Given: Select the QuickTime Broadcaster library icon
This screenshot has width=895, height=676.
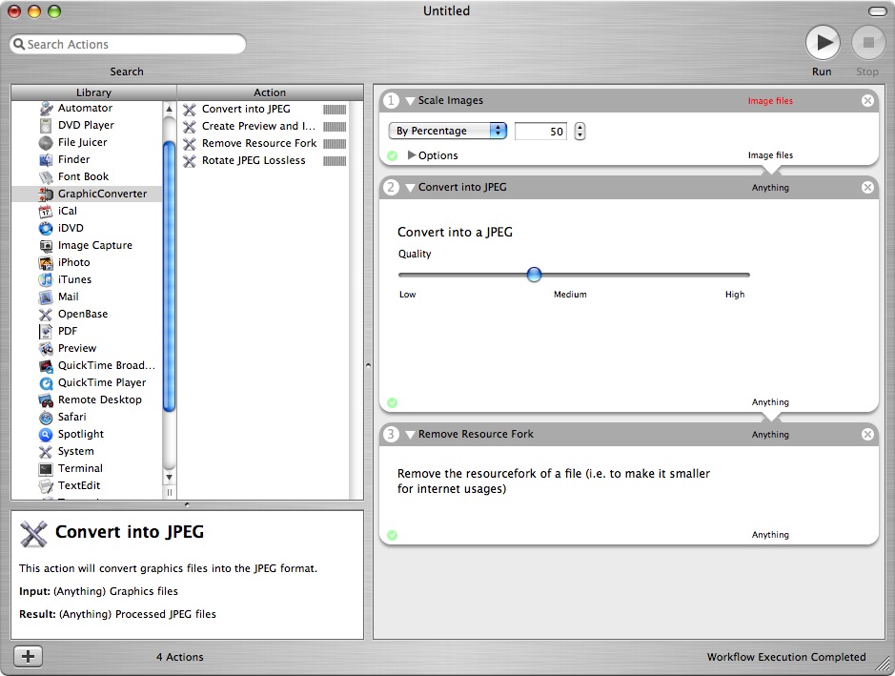Looking at the screenshot, I should click(46, 365).
